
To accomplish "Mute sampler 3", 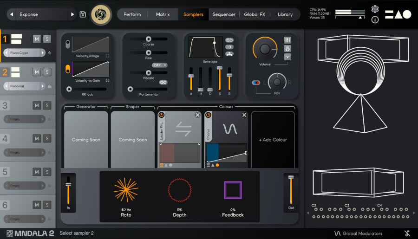I will tap(37, 105).
